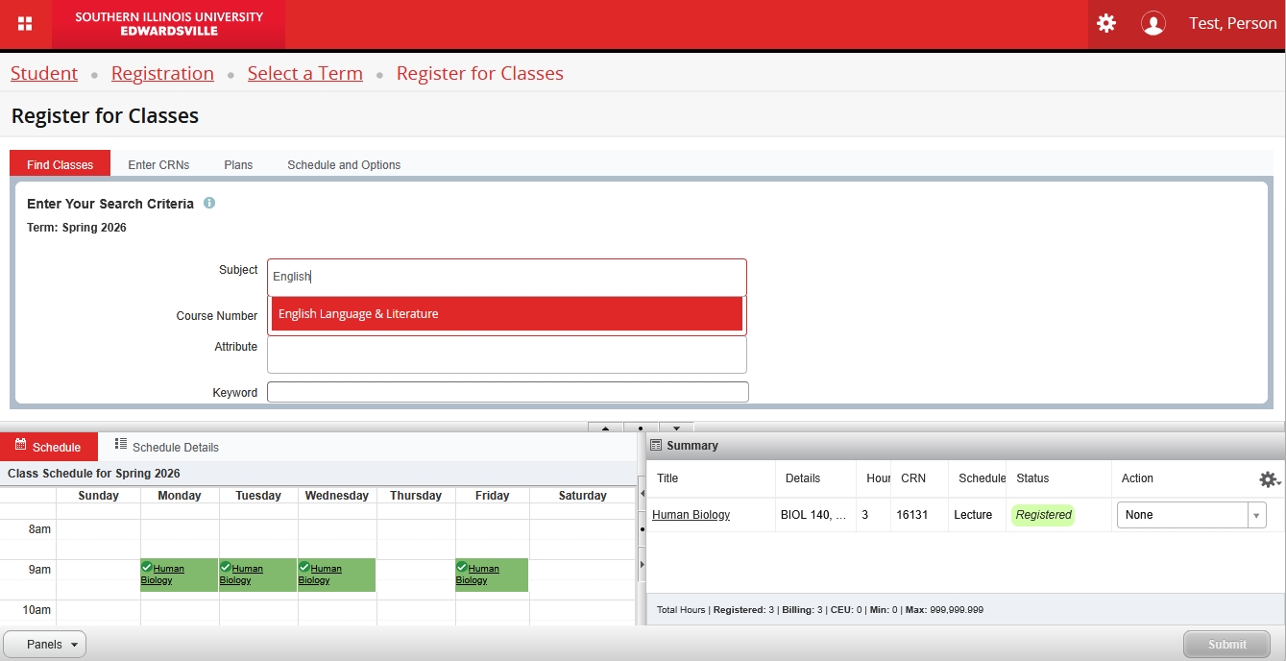Click the up arrow on horizontal panel divider
This screenshot has height=661, width=1286.
605,428
